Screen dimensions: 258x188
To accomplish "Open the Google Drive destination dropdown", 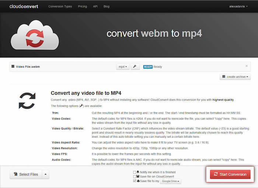I will 170,181.
